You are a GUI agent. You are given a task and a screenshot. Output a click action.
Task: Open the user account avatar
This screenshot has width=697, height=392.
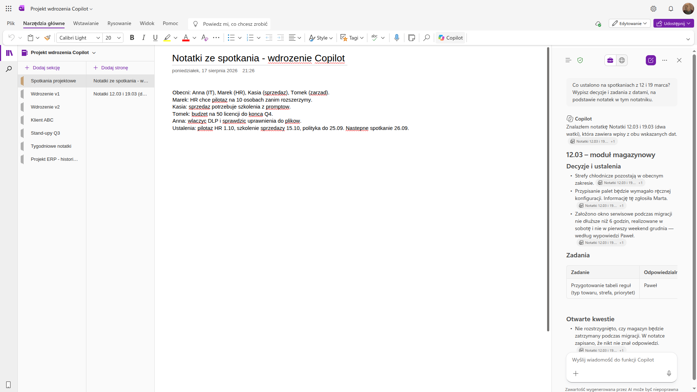(x=688, y=8)
